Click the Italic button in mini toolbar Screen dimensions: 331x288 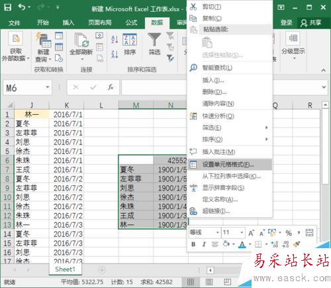[204, 244]
